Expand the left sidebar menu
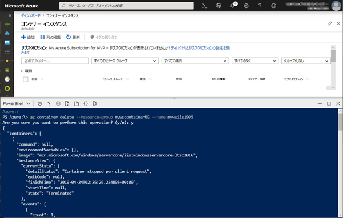The width and height of the screenshot is (343, 218). (x=10, y=15)
